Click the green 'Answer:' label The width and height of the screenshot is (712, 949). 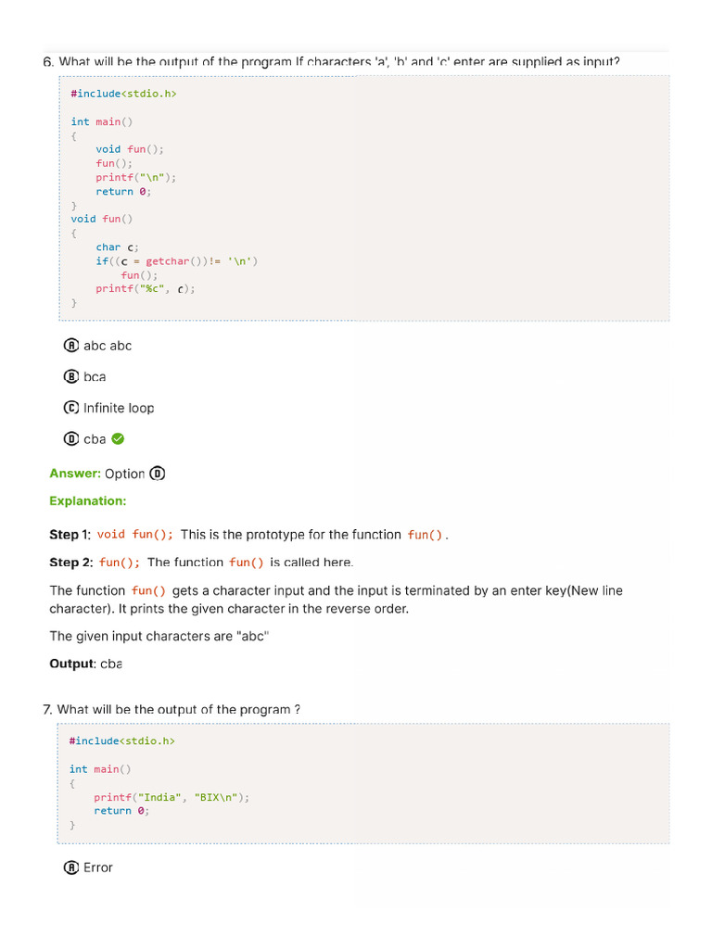pyautogui.click(x=75, y=474)
